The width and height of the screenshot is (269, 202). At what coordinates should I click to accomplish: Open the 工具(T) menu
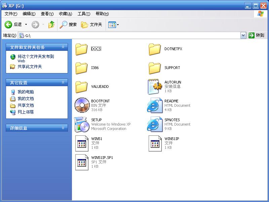84,14
